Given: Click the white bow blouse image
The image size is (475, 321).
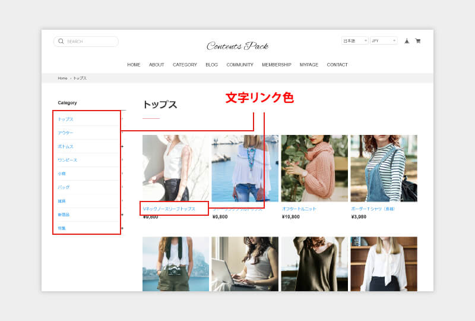Looking at the screenshot, I should point(384,264).
